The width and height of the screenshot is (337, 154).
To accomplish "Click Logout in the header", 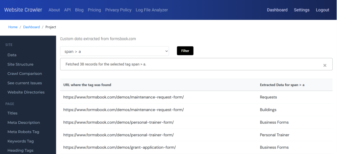I will tap(323, 10).
